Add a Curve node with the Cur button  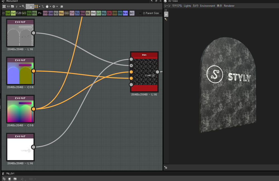(8, 13)
